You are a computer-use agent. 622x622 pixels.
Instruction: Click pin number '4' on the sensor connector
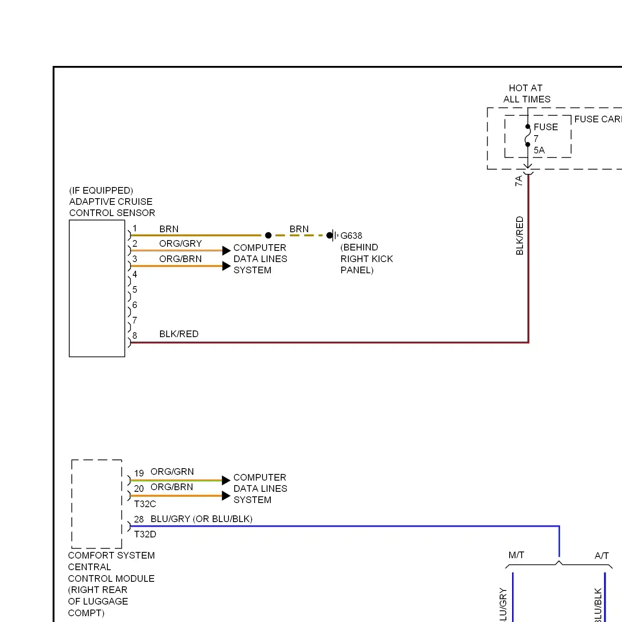point(135,274)
